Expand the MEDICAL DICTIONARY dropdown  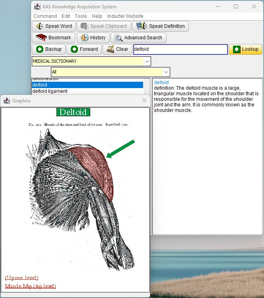[x=147, y=61]
